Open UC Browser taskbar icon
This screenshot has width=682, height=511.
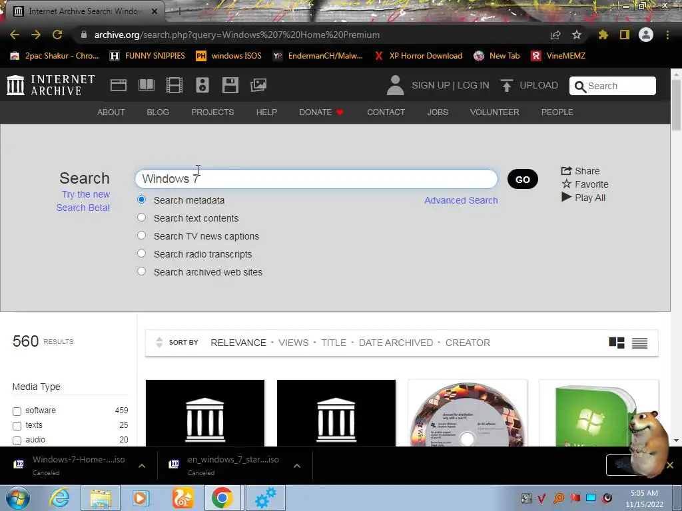point(182,498)
